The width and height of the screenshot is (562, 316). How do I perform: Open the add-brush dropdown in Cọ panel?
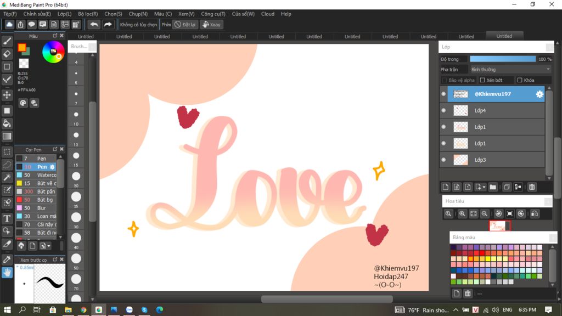[49, 246]
